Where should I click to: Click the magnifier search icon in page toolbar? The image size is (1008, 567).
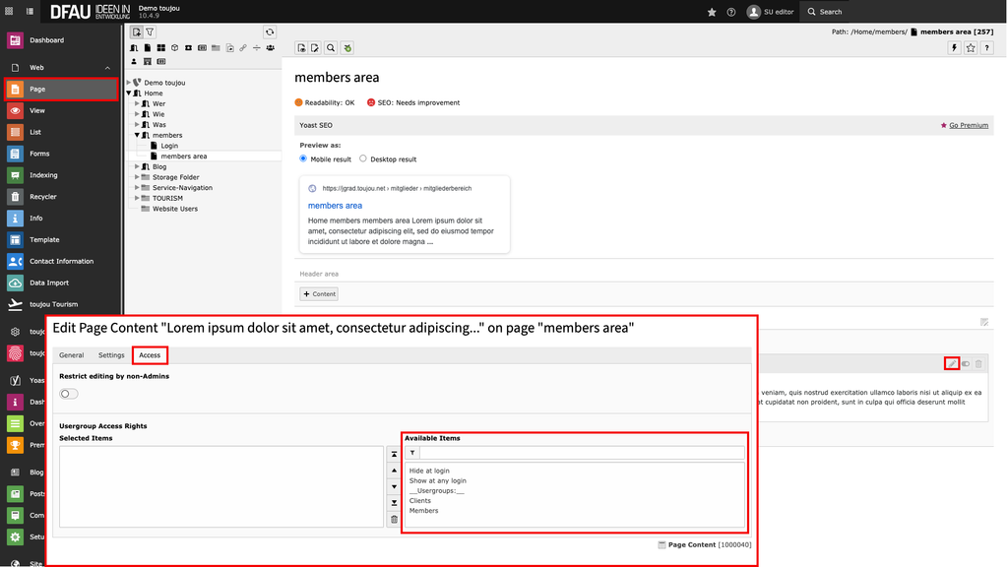[331, 47]
